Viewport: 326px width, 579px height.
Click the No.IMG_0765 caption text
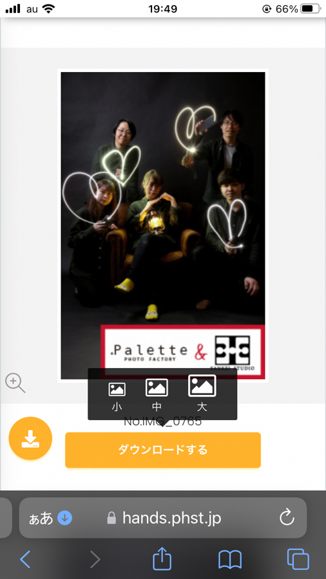coord(163,421)
